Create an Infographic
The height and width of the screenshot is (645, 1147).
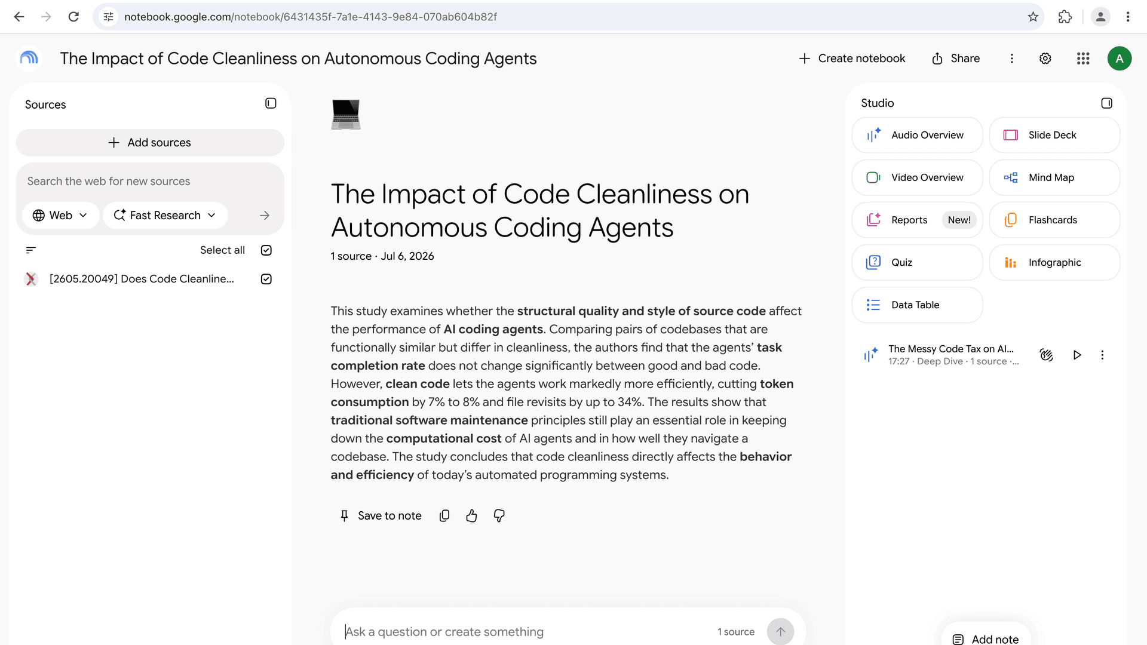point(1054,262)
